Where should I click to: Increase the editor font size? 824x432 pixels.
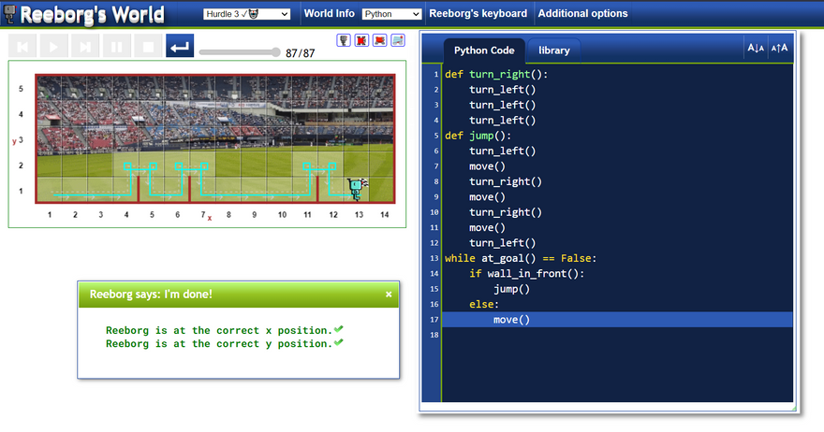click(779, 49)
